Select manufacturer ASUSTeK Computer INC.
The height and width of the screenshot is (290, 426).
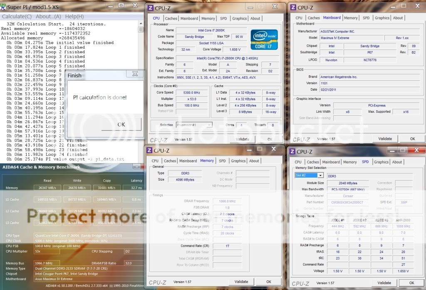coord(369,31)
